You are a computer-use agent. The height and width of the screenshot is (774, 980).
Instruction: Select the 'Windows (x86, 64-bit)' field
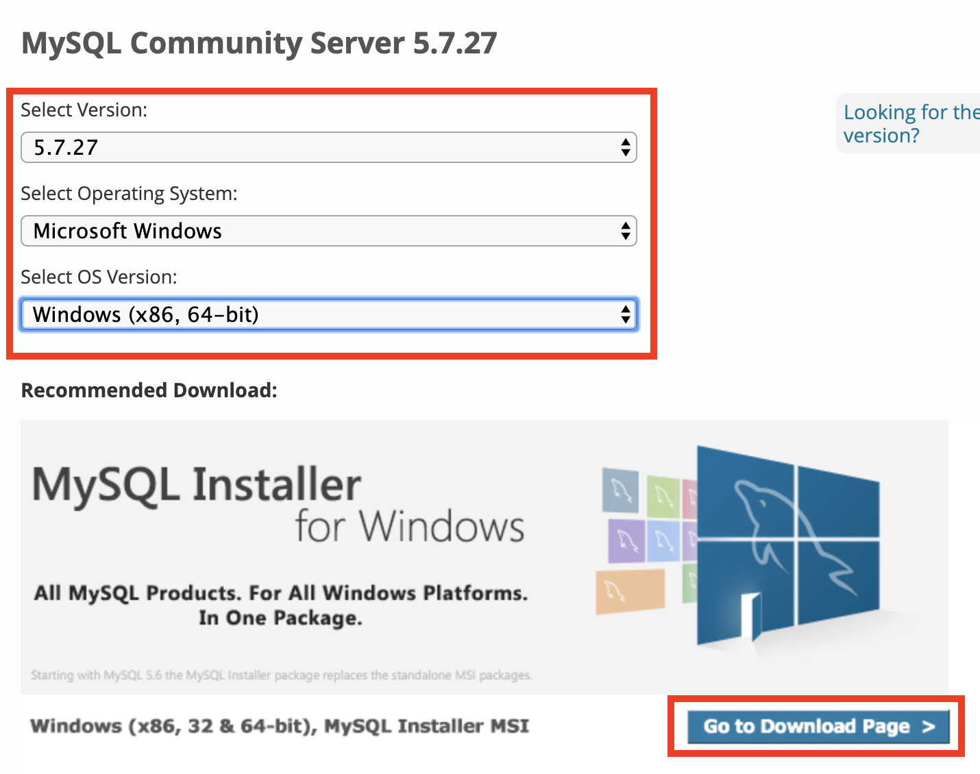coord(329,314)
